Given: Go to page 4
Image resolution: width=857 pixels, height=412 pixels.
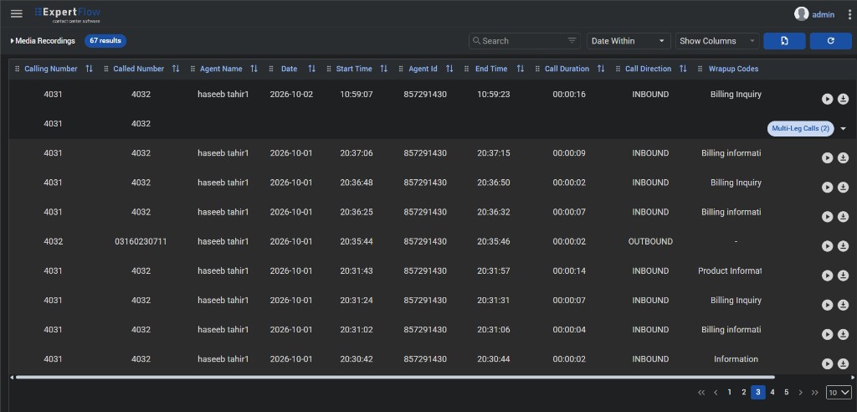Looking at the screenshot, I should [x=772, y=392].
